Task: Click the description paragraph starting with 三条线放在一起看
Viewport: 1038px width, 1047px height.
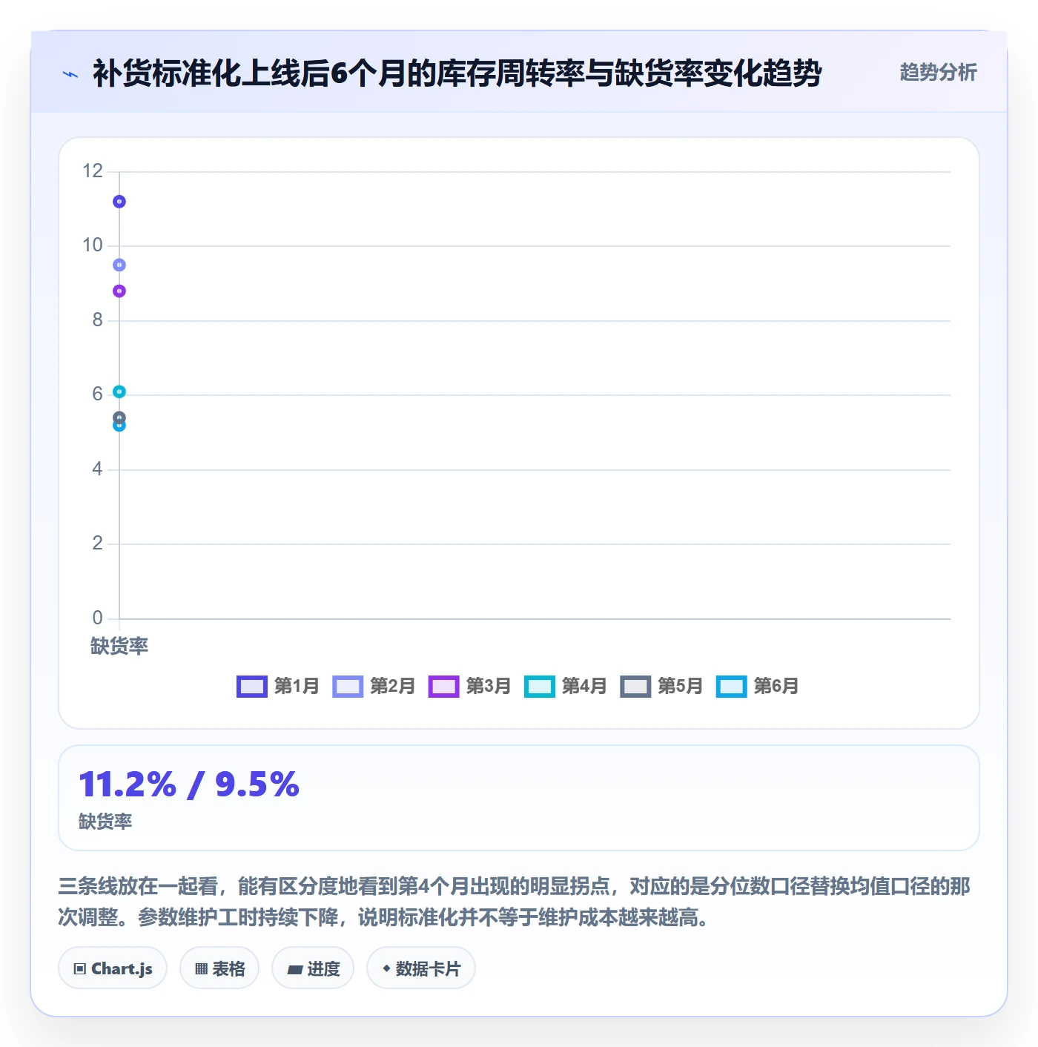Action: [x=515, y=902]
